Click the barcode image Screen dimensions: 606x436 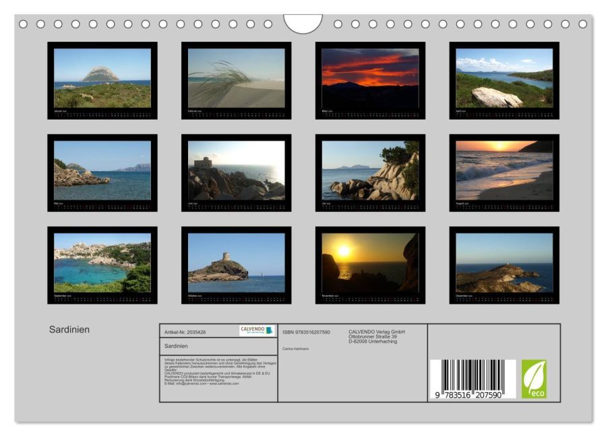pyautogui.click(x=473, y=379)
